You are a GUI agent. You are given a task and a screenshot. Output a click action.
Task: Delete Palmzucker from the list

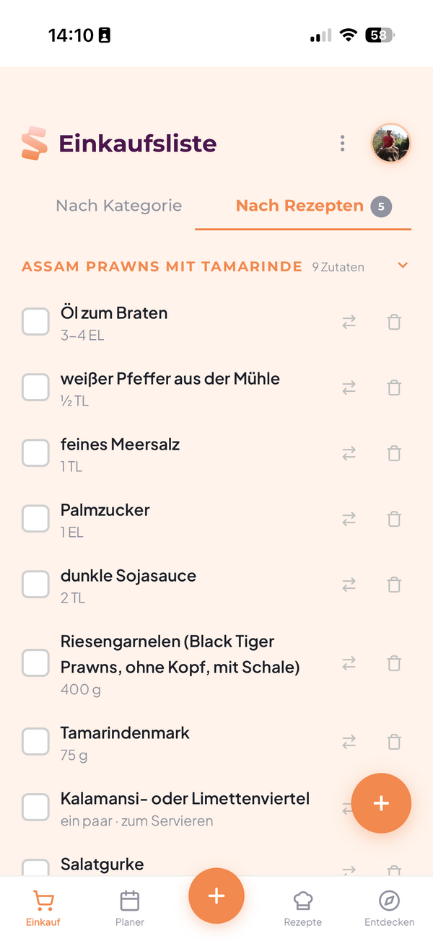click(394, 519)
